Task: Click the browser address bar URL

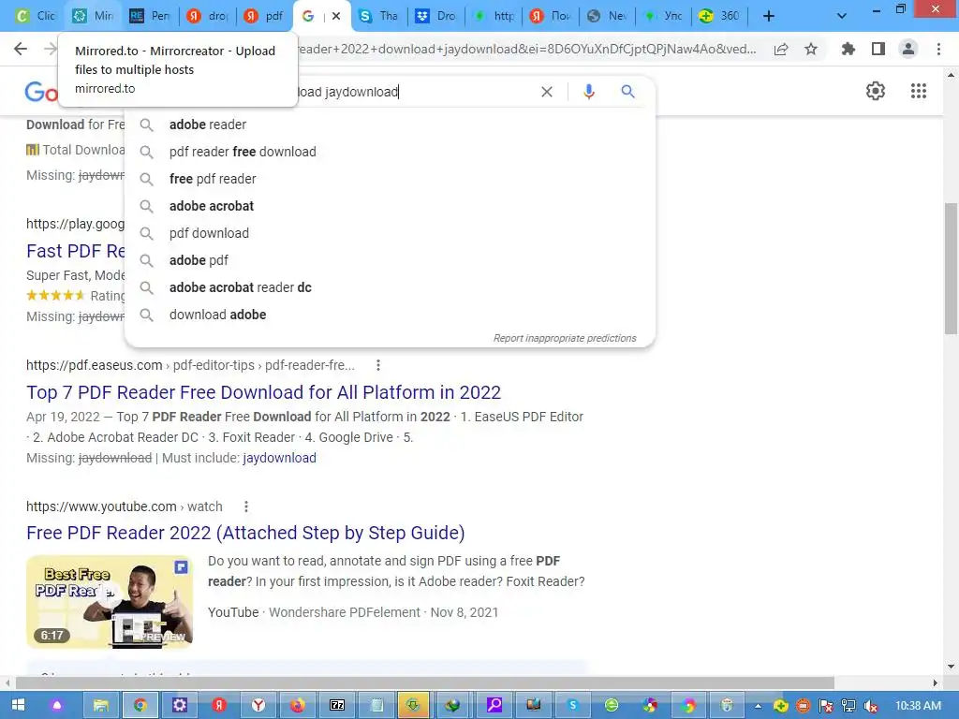Action: click(526, 49)
